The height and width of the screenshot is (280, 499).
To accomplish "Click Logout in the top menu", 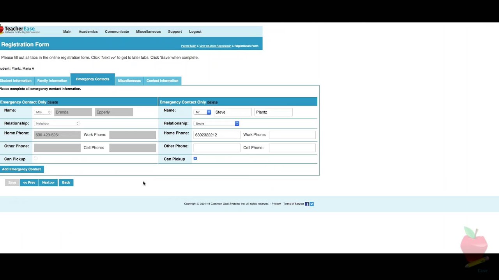I will [x=195, y=31].
